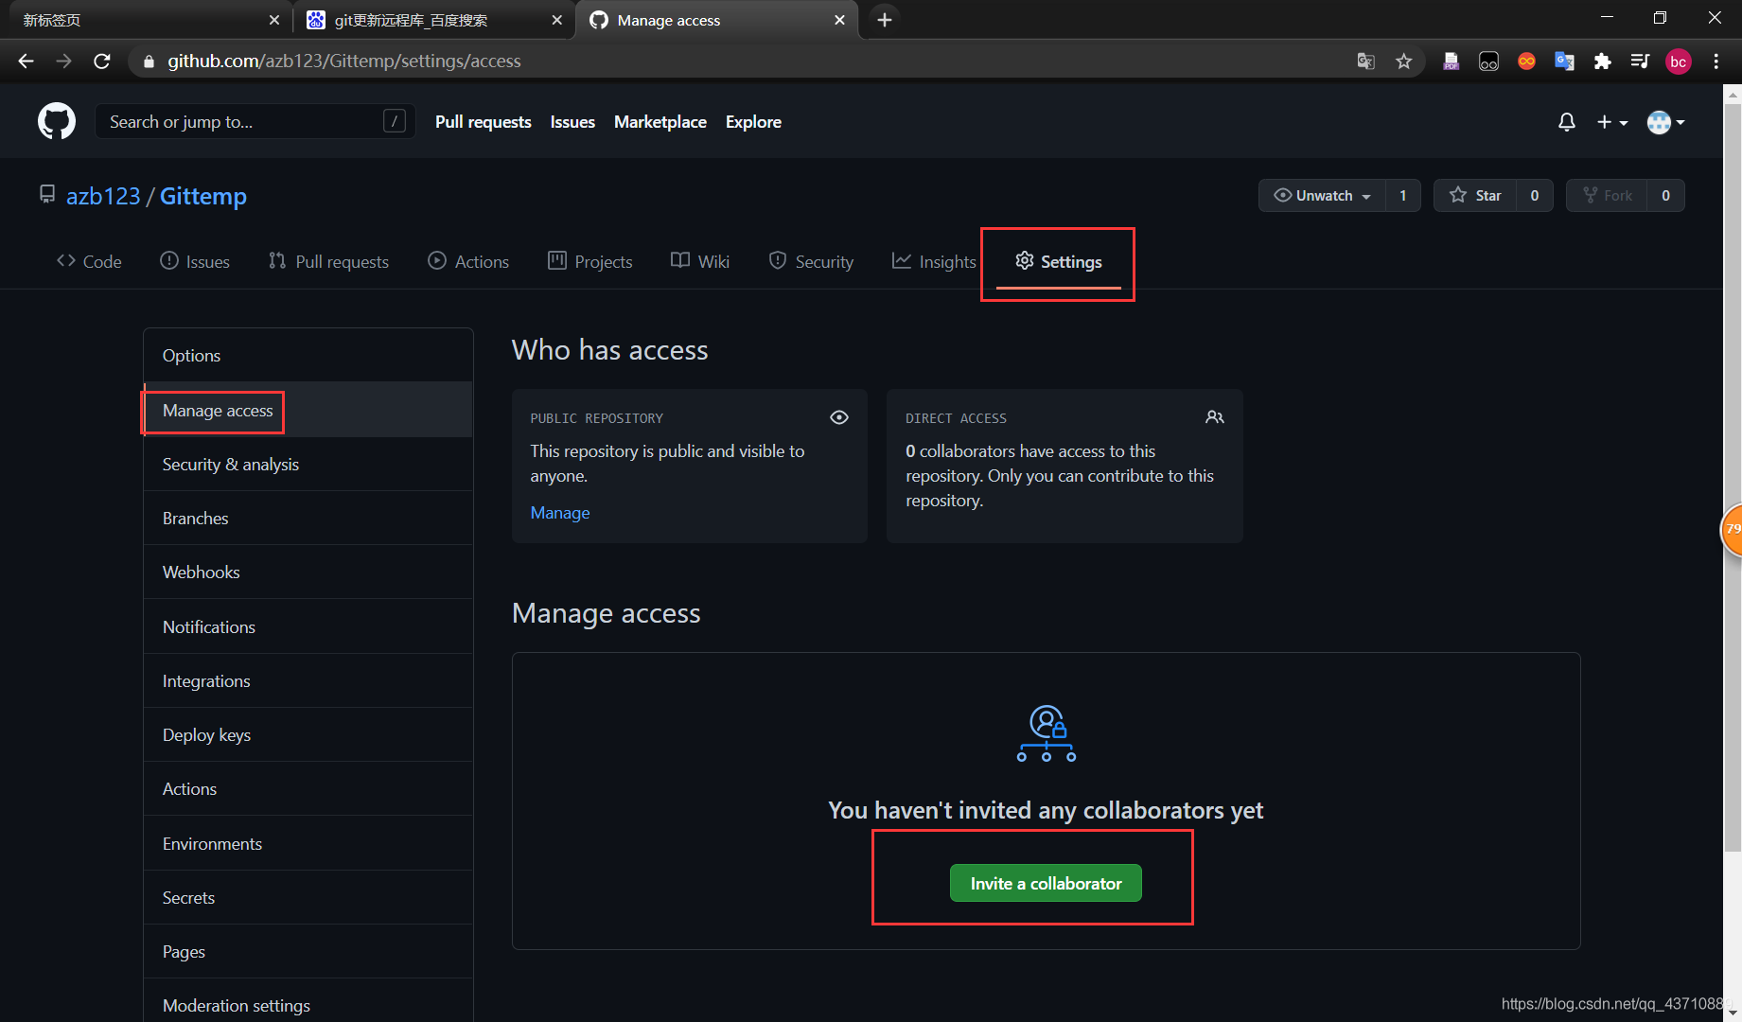This screenshot has width=1742, height=1022.
Task: Open the Security tab
Action: click(x=811, y=261)
